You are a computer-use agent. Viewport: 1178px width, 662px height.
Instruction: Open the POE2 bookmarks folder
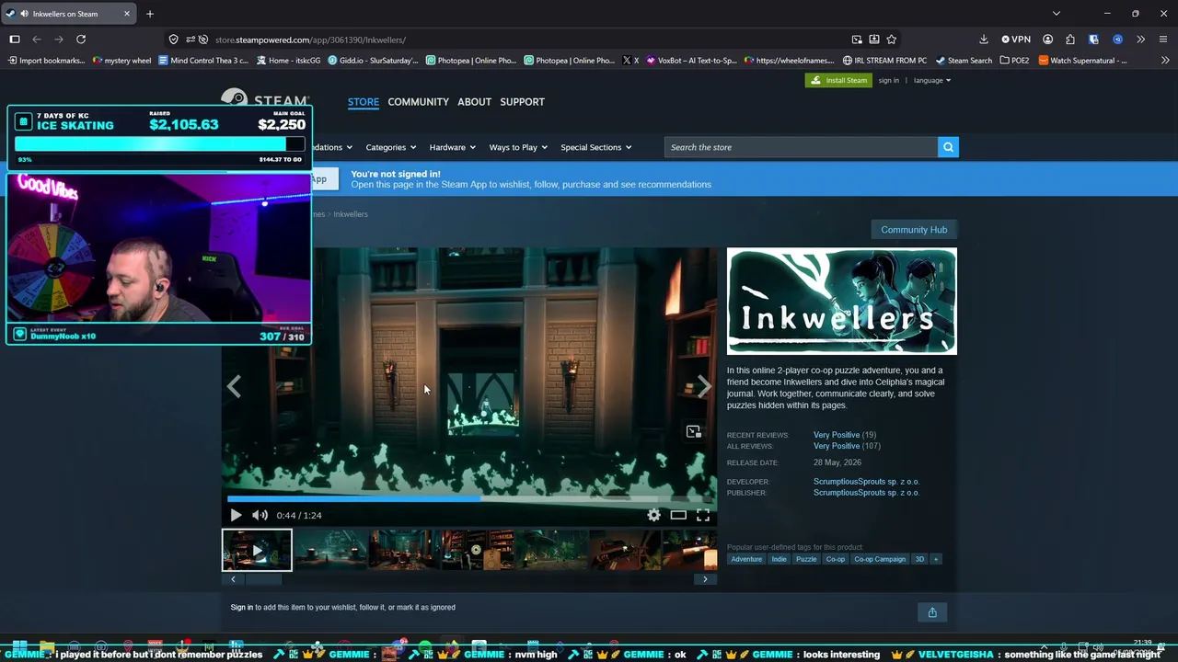pos(1014,61)
